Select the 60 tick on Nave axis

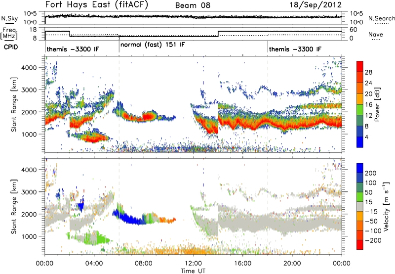tap(354, 30)
